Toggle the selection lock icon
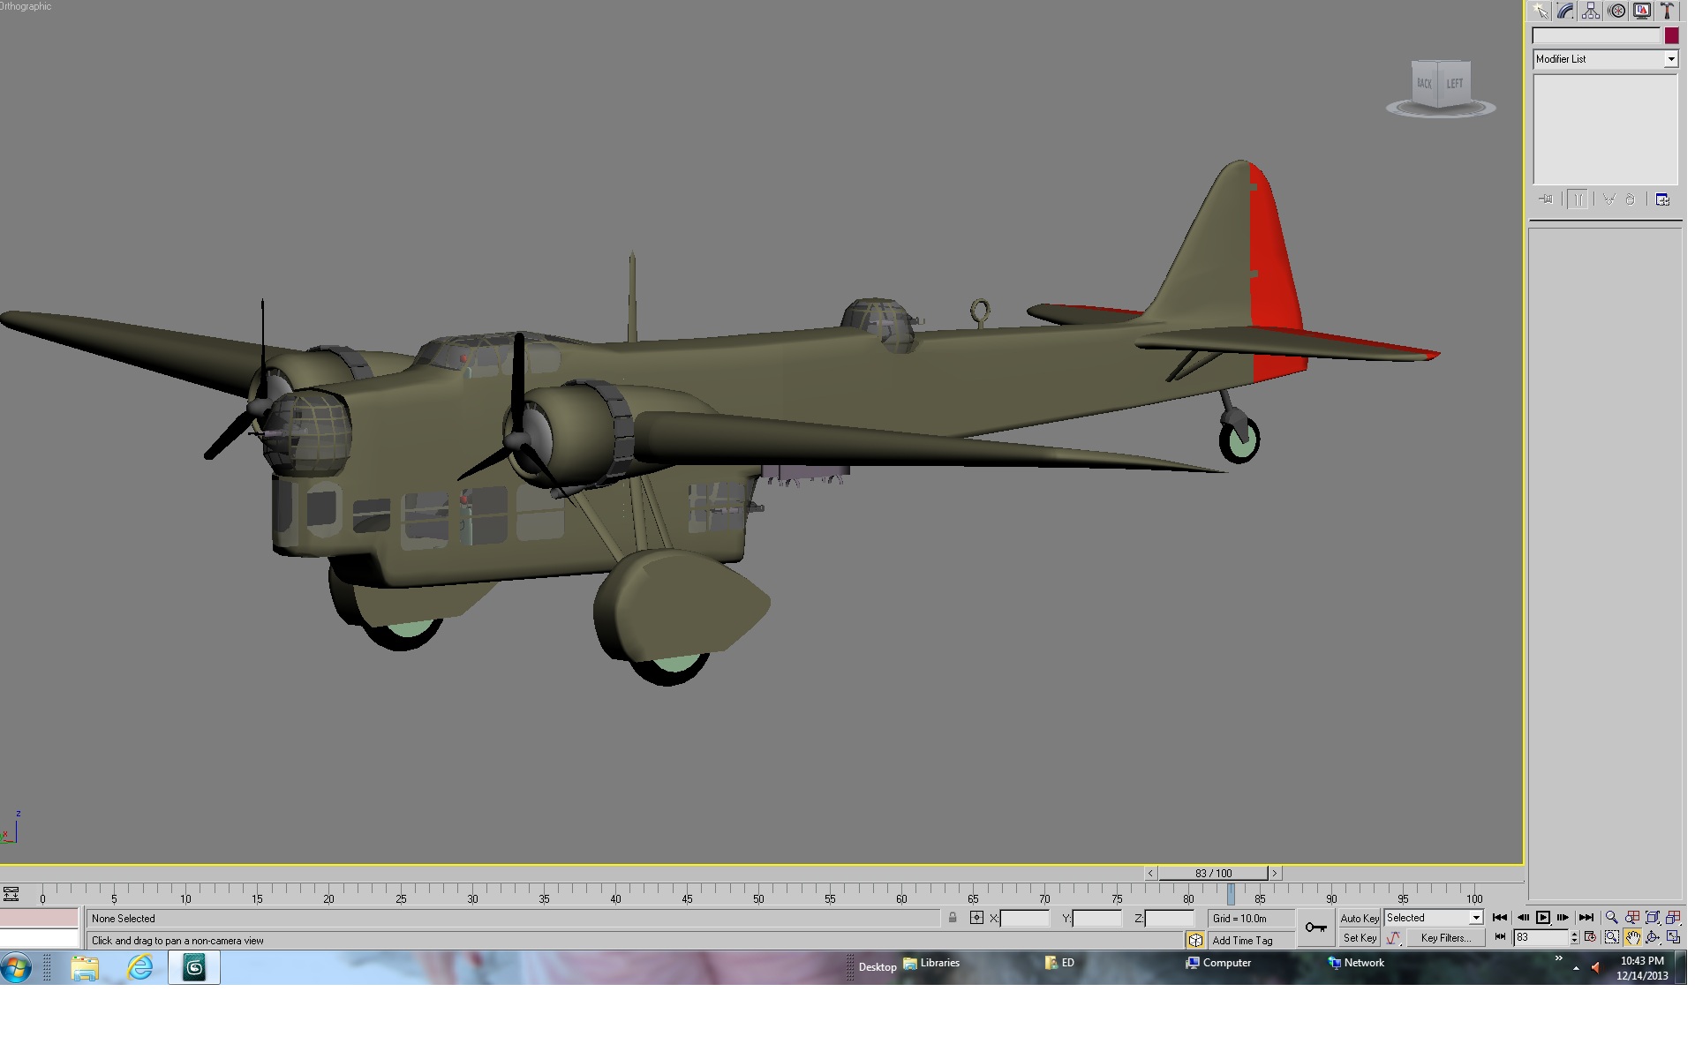The width and height of the screenshot is (1695, 1059). [x=953, y=918]
